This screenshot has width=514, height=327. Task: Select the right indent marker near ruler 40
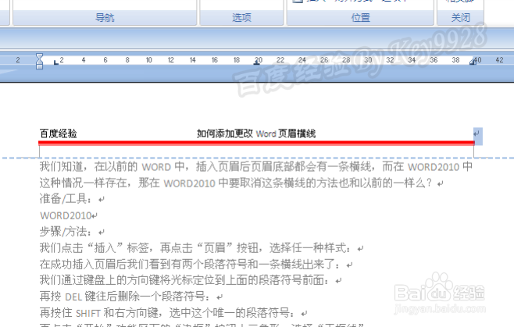[473, 62]
